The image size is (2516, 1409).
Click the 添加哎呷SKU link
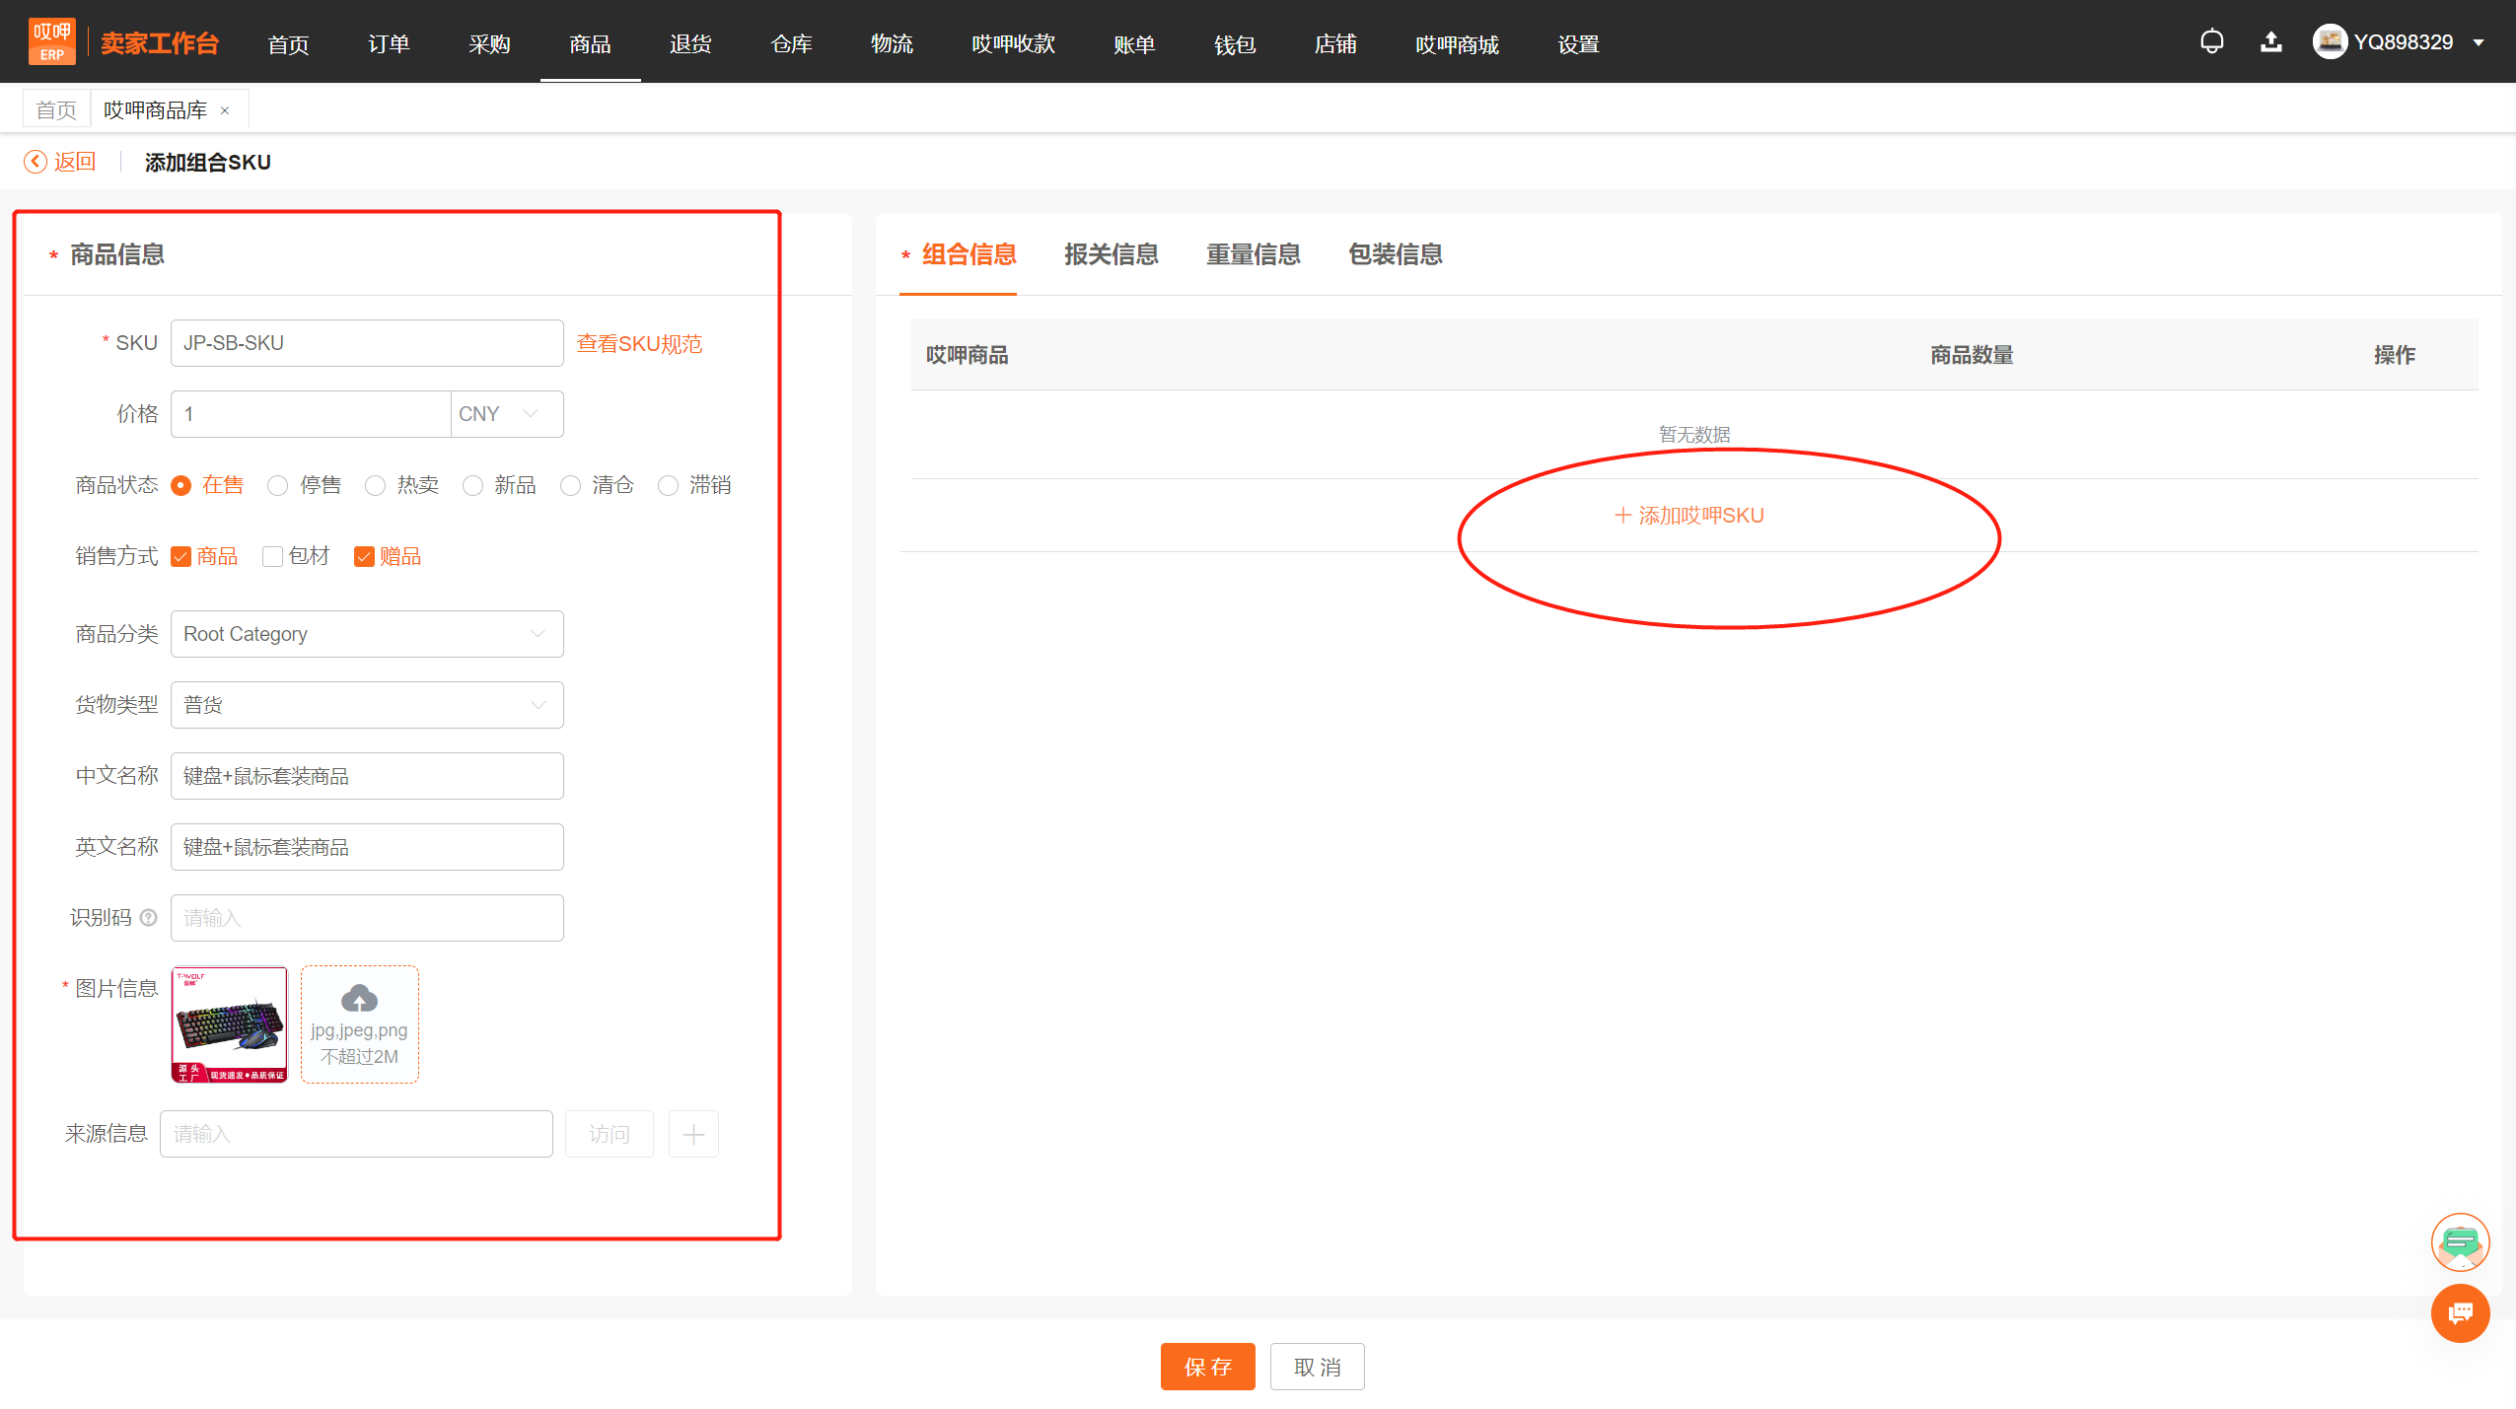[x=1689, y=516]
